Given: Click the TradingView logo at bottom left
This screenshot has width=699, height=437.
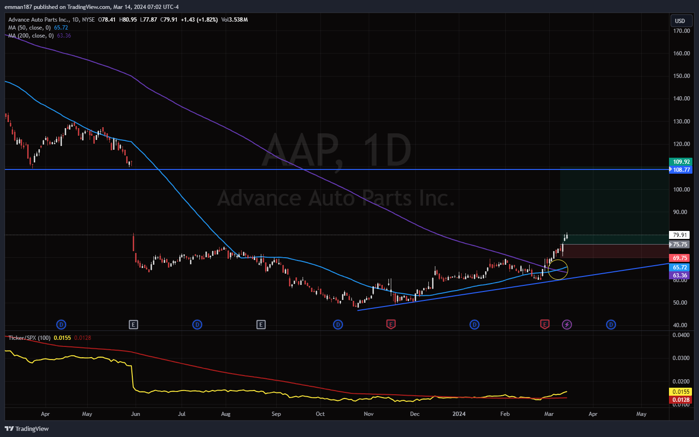Looking at the screenshot, I should coord(27,429).
